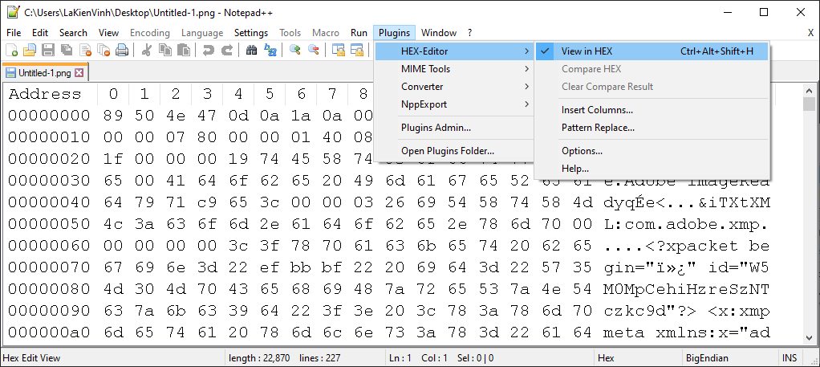Close the Untitled-1.png tab with its X
The width and height of the screenshot is (820, 367).
[79, 73]
